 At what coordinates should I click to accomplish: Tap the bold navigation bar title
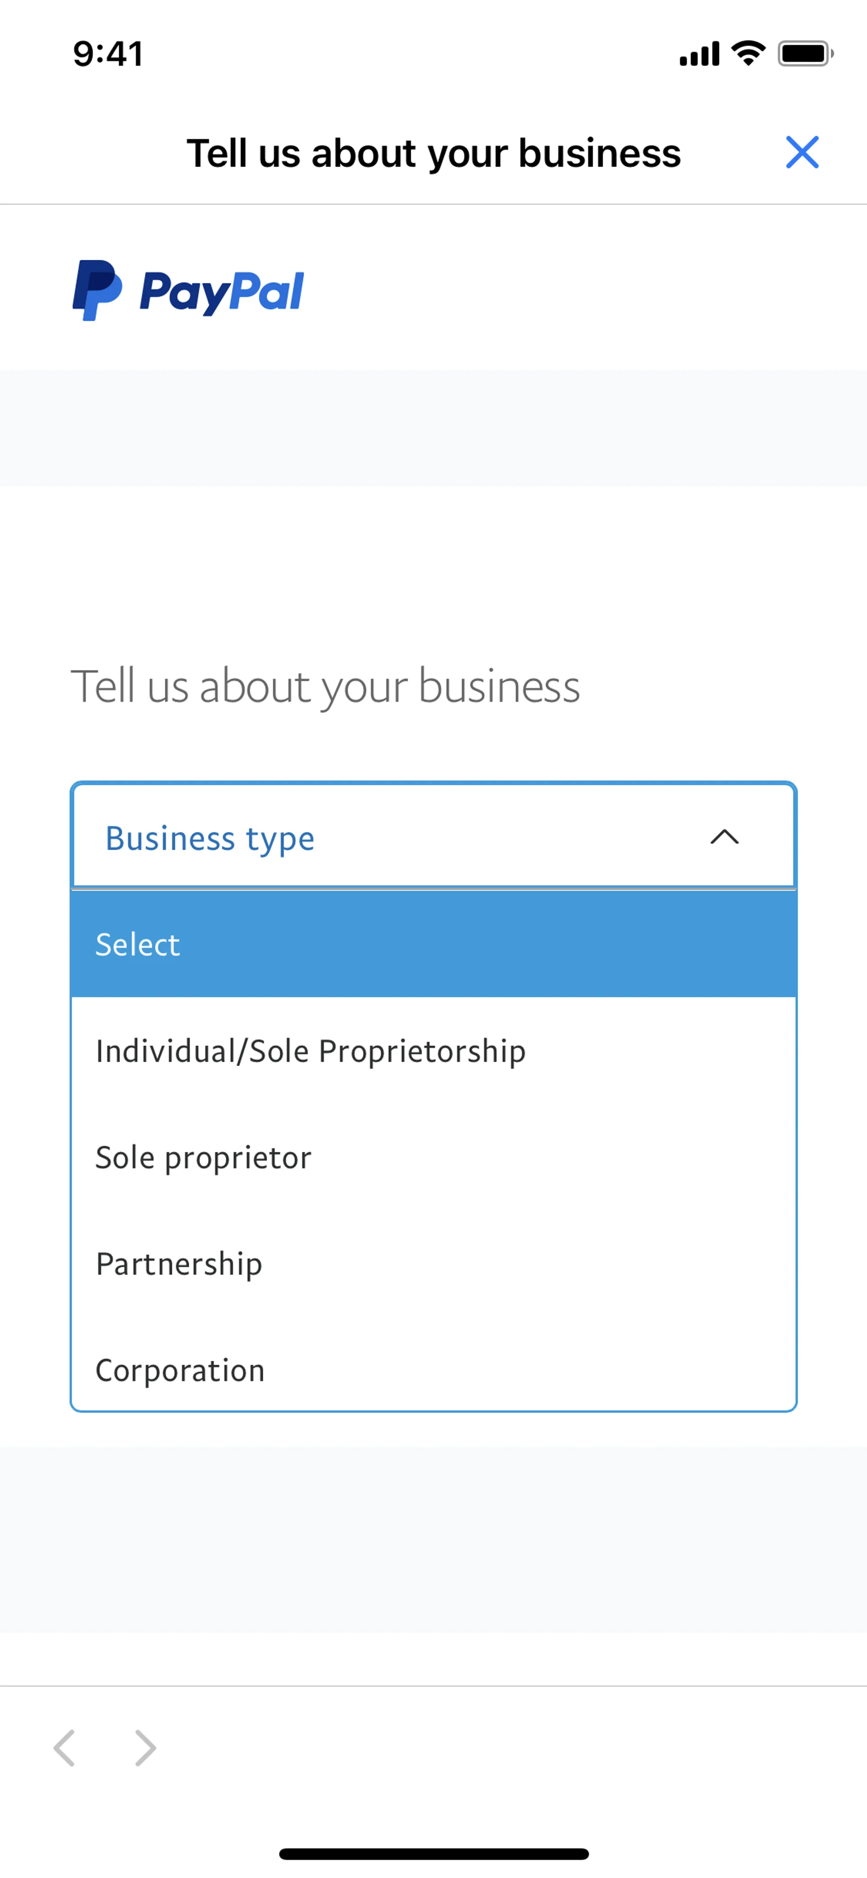tap(433, 153)
